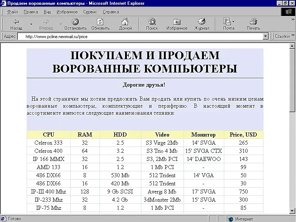Click the Video column header
This screenshot has width=296, height=222.
(x=162, y=135)
